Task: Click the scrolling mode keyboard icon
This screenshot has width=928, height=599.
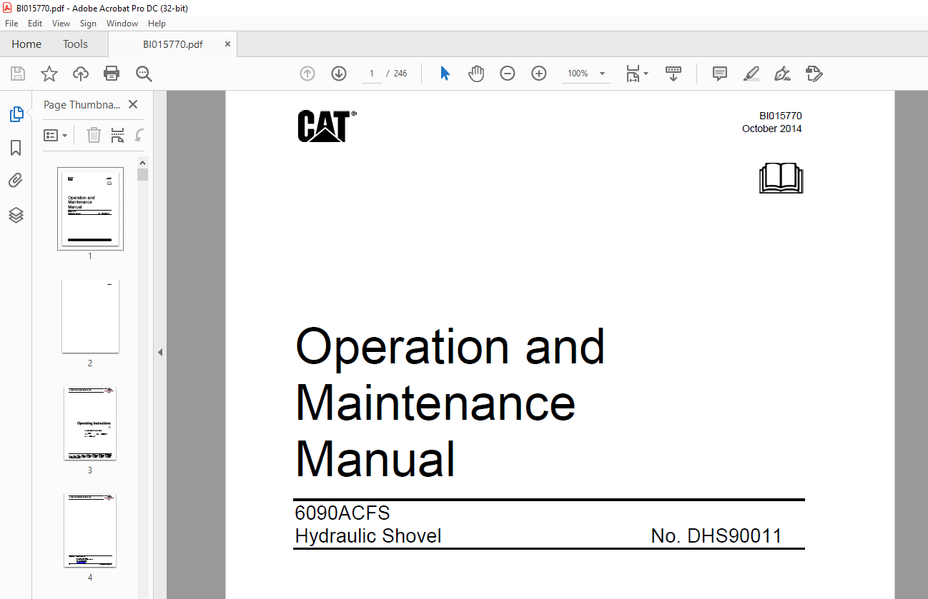Action: [673, 74]
